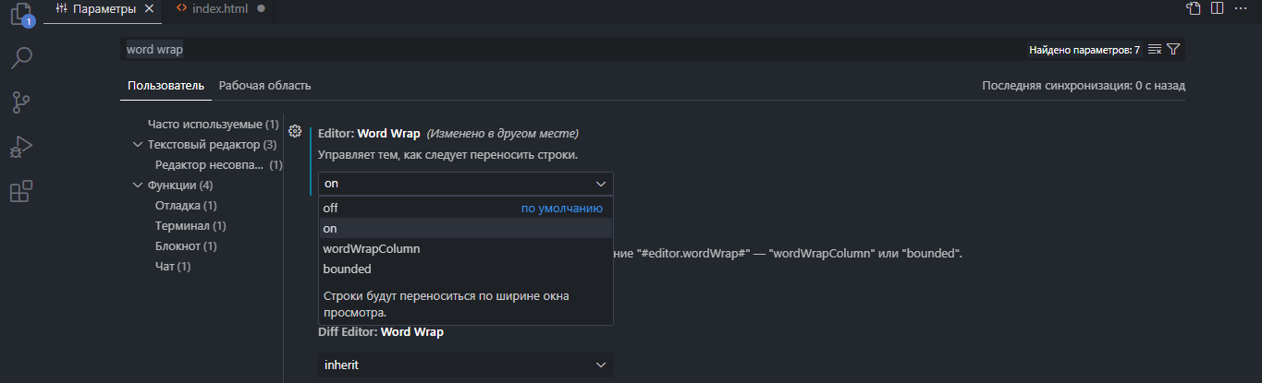This screenshot has width=1262, height=383.
Task: Collapse the Текстовый редактор tree section
Action: click(139, 145)
